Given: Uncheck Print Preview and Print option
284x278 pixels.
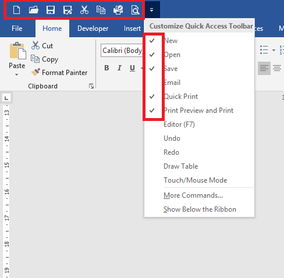Looking at the screenshot, I should click(199, 111).
